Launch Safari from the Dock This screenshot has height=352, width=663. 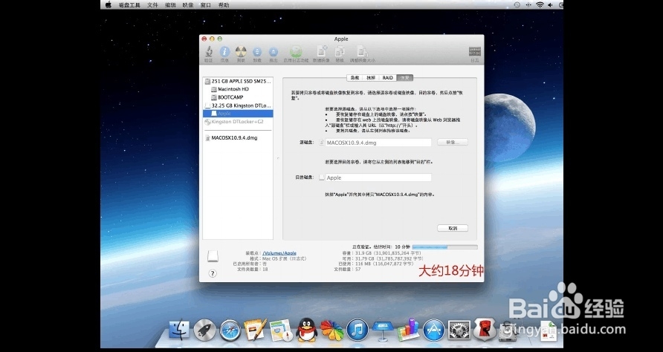pos(230,330)
